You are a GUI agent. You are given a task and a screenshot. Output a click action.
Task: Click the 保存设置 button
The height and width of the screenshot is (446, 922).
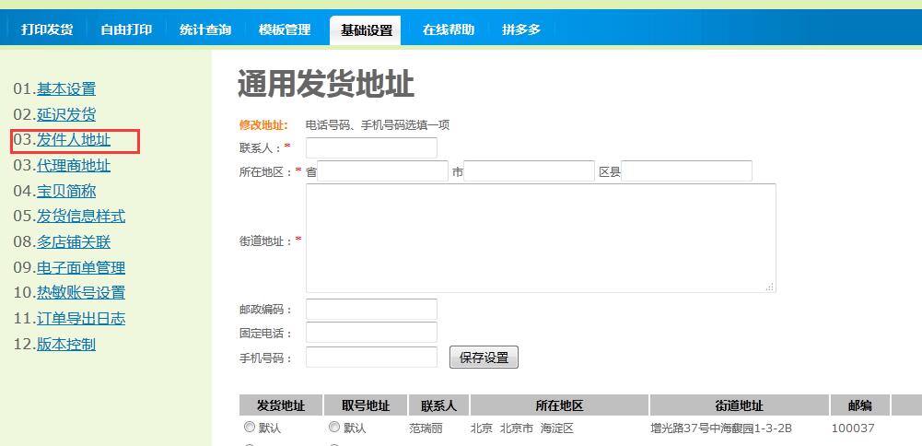point(484,358)
